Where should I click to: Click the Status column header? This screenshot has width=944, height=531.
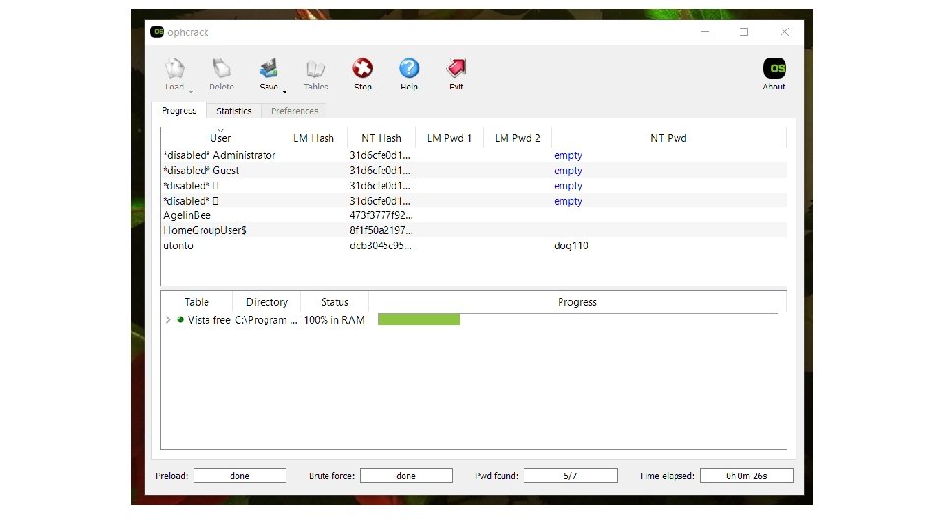[334, 302]
